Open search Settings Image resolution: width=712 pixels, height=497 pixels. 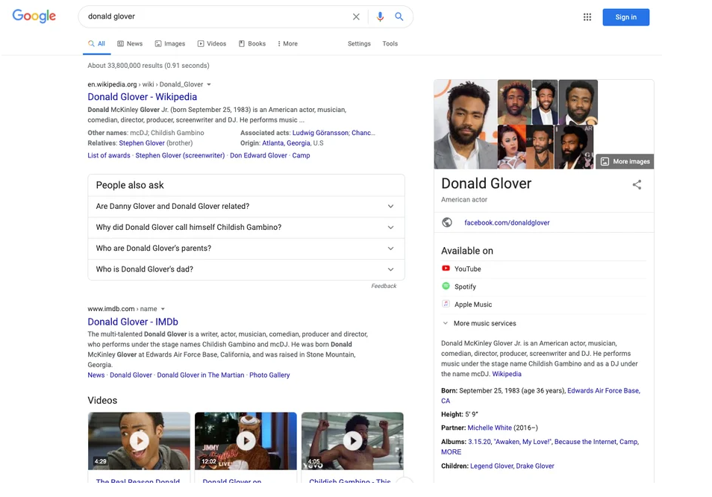tap(359, 43)
